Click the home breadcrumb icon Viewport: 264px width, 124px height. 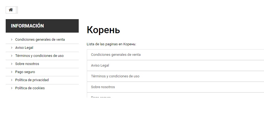(11, 10)
